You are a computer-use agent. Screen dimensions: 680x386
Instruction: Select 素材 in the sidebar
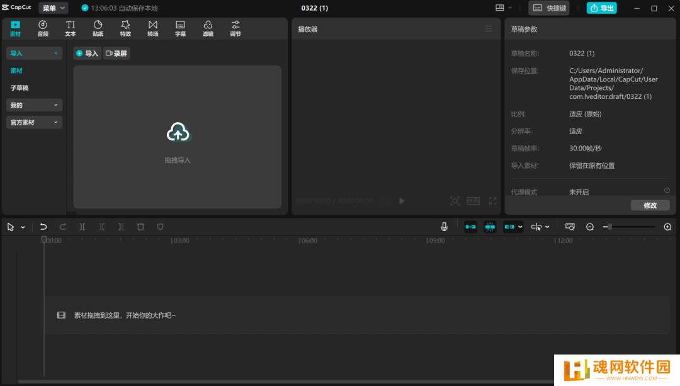(x=16, y=71)
